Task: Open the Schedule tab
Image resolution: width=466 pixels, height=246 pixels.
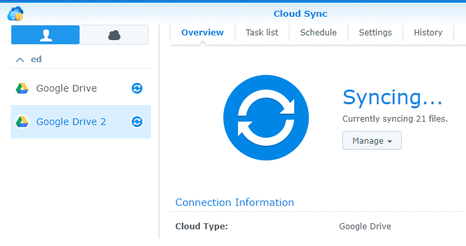Action: click(x=318, y=32)
